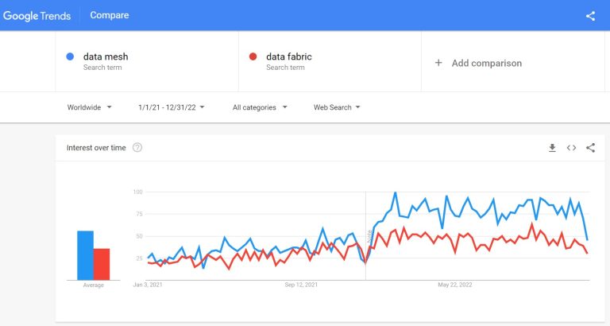This screenshot has height=326, width=610.
Task: Edit the data fabric search term
Action: 289,56
